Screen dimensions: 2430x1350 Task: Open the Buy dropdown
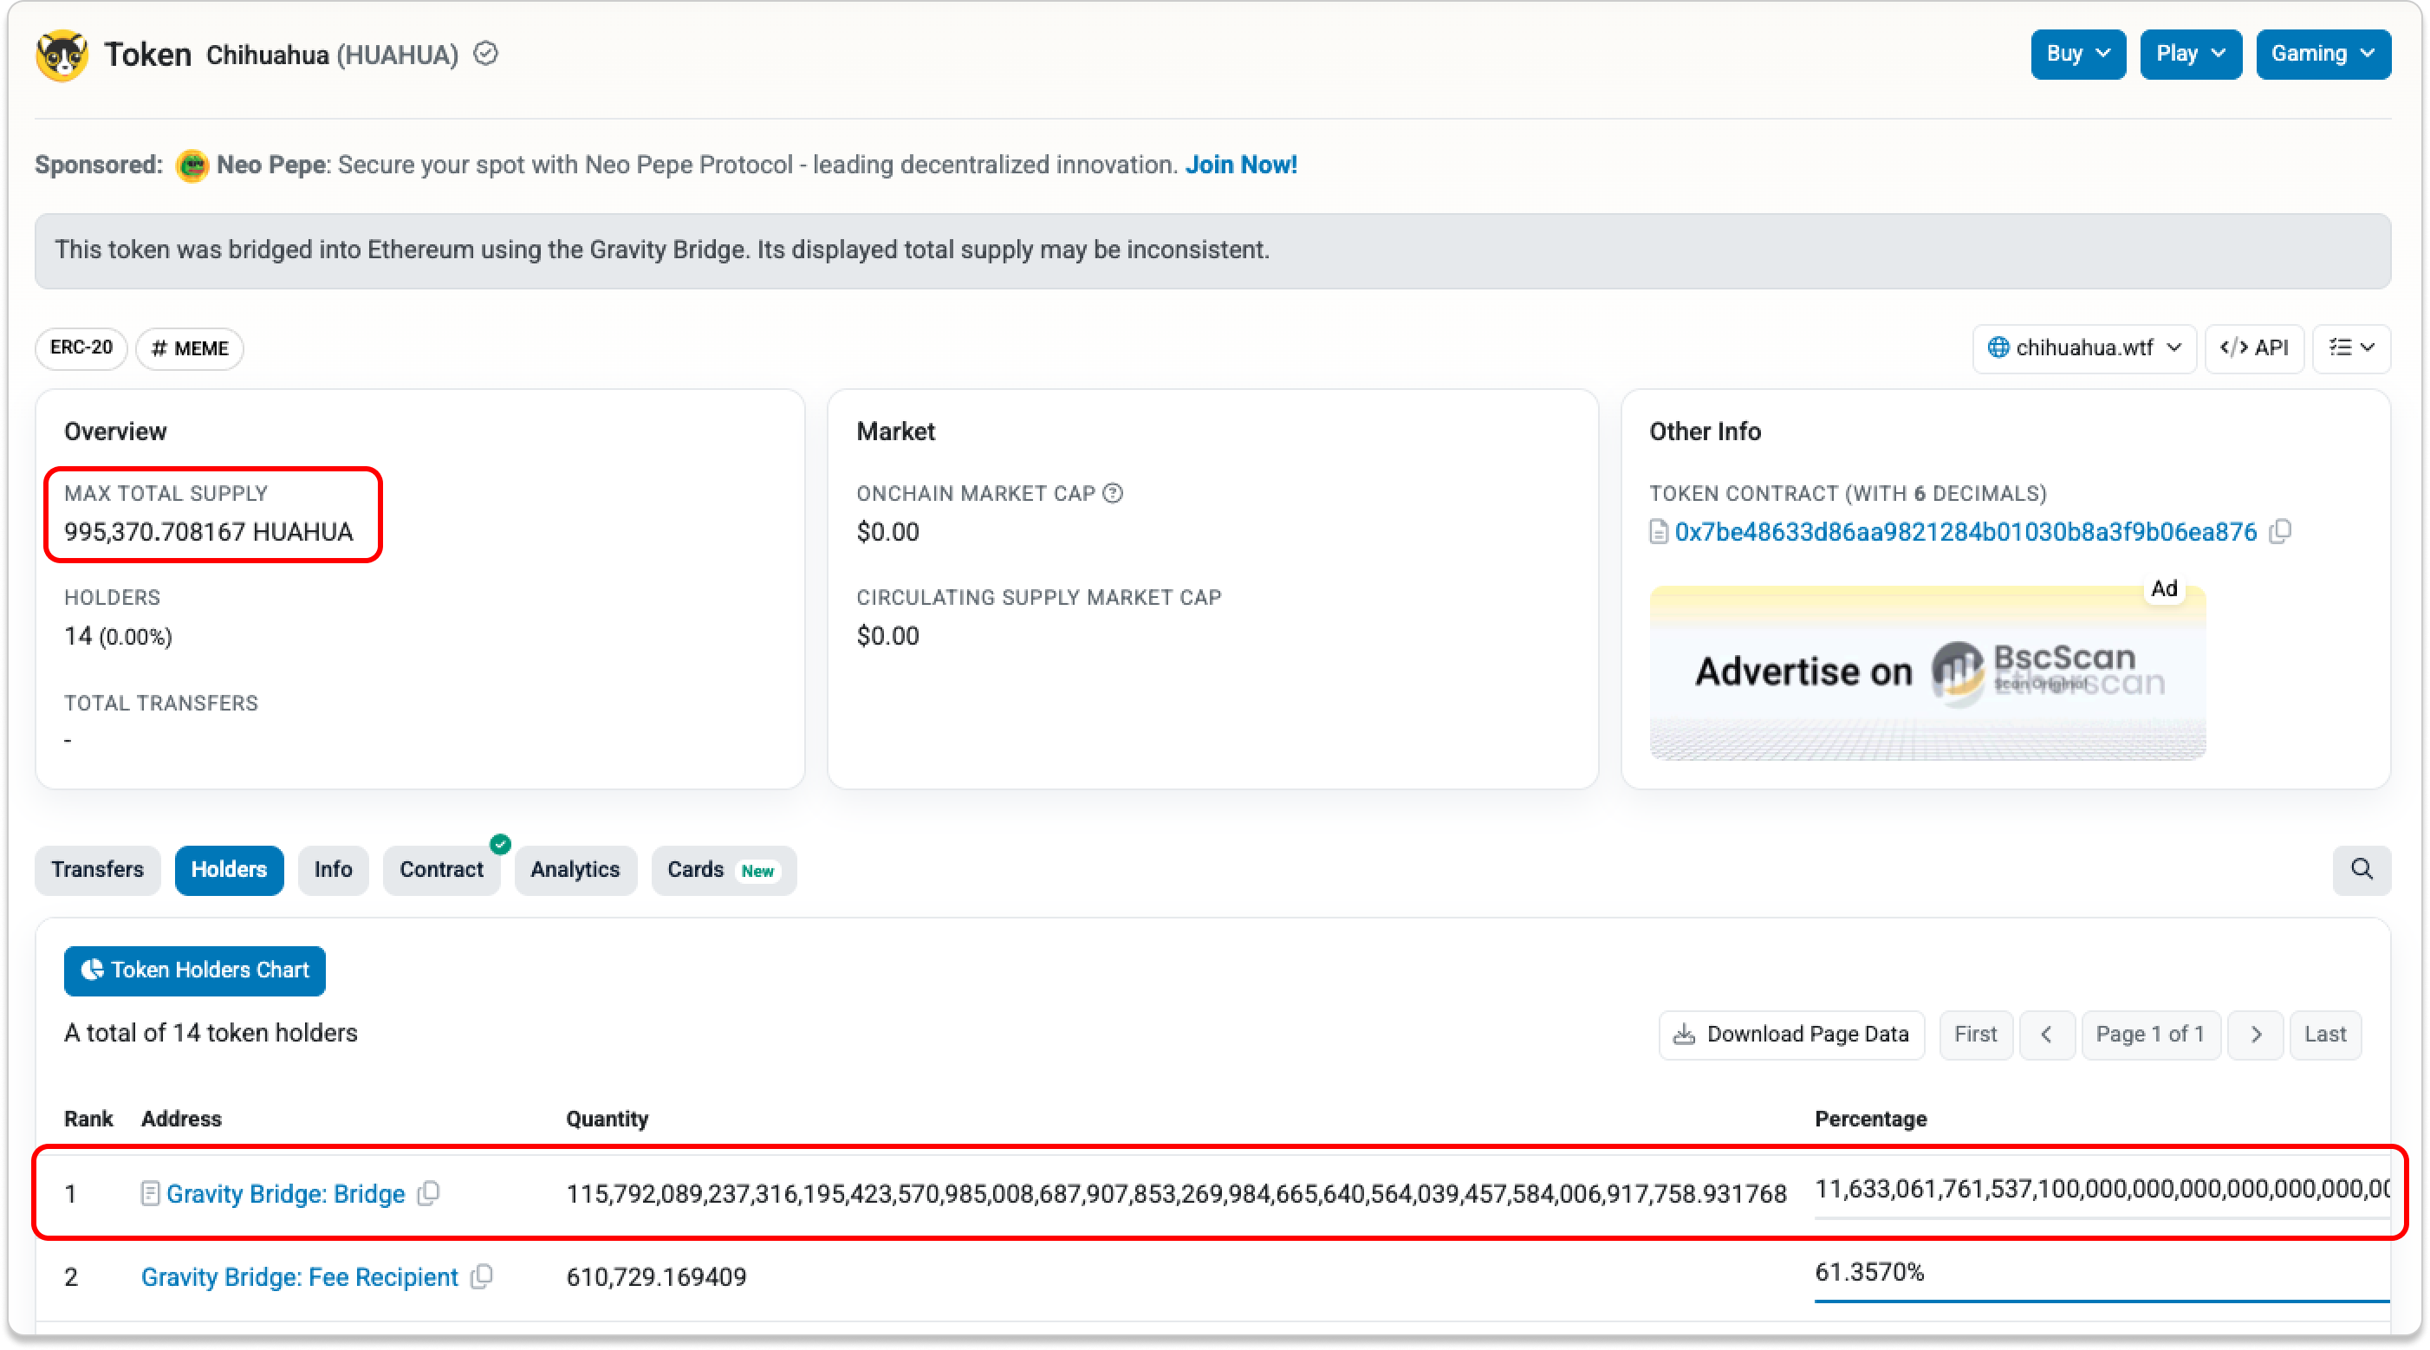pyautogui.click(x=2078, y=54)
